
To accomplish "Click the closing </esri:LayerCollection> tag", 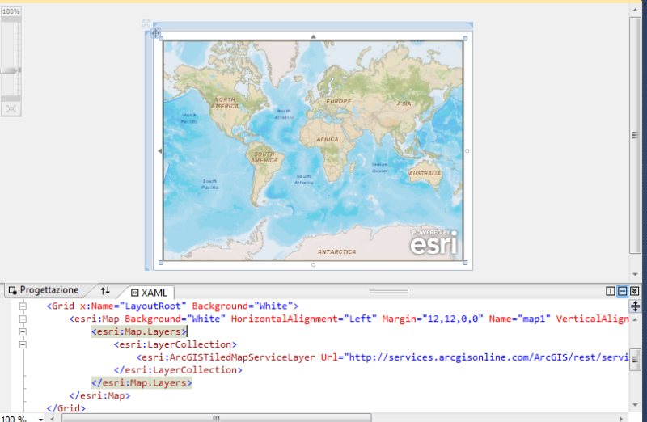I will 178,370.
